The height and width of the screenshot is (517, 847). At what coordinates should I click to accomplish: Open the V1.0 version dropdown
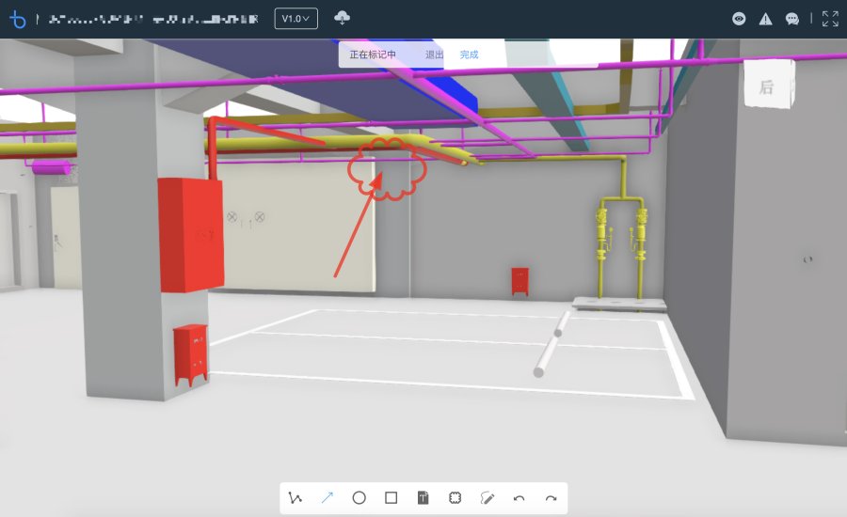(296, 19)
